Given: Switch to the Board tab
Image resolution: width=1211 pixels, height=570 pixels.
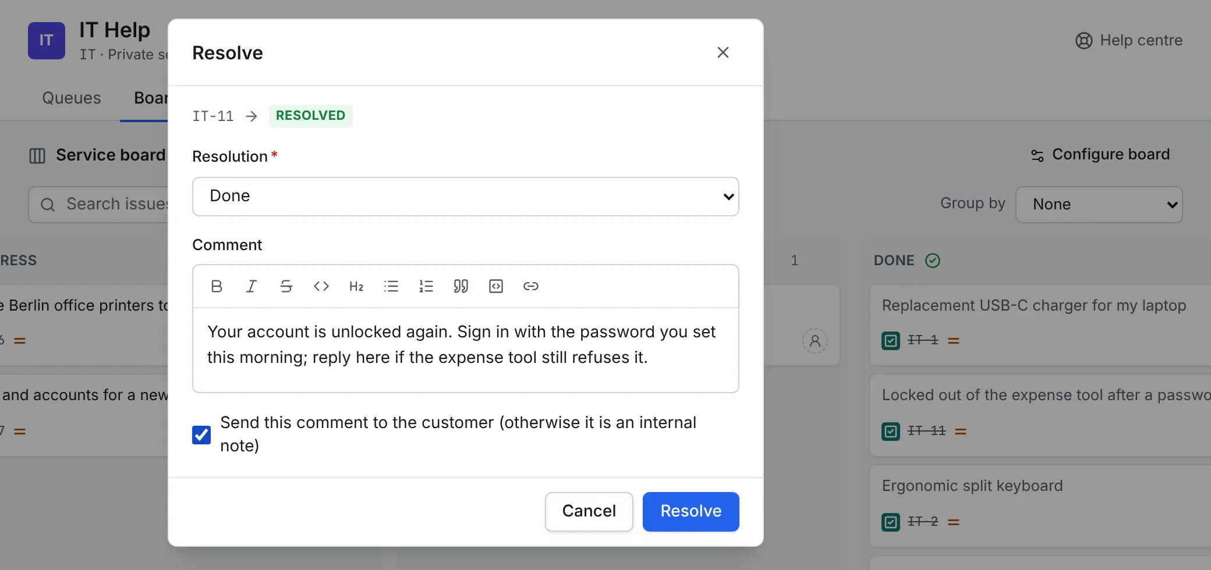Looking at the screenshot, I should click(151, 98).
